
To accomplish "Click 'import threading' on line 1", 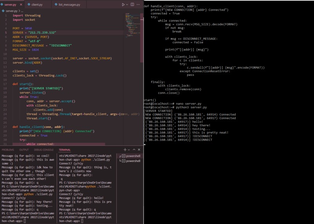I will (27, 15).
